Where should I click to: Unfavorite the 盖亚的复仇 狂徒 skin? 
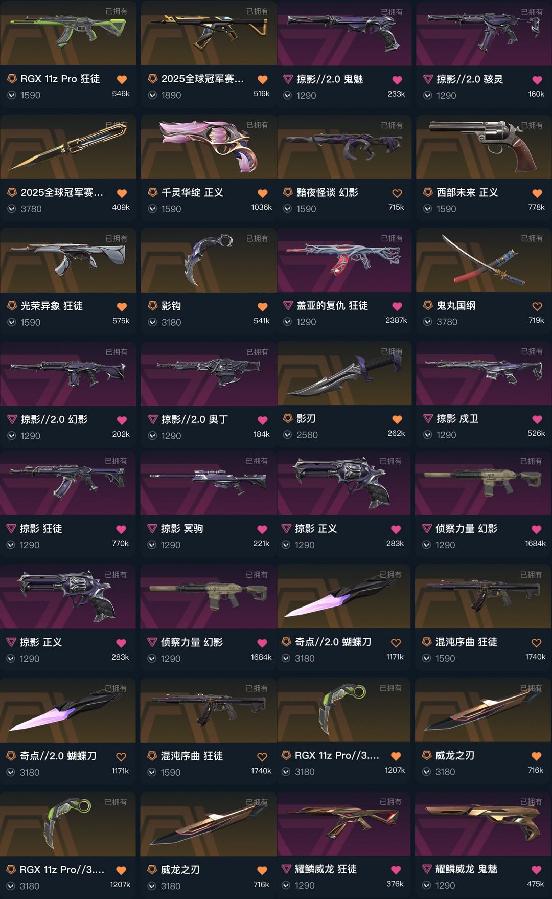click(x=397, y=306)
